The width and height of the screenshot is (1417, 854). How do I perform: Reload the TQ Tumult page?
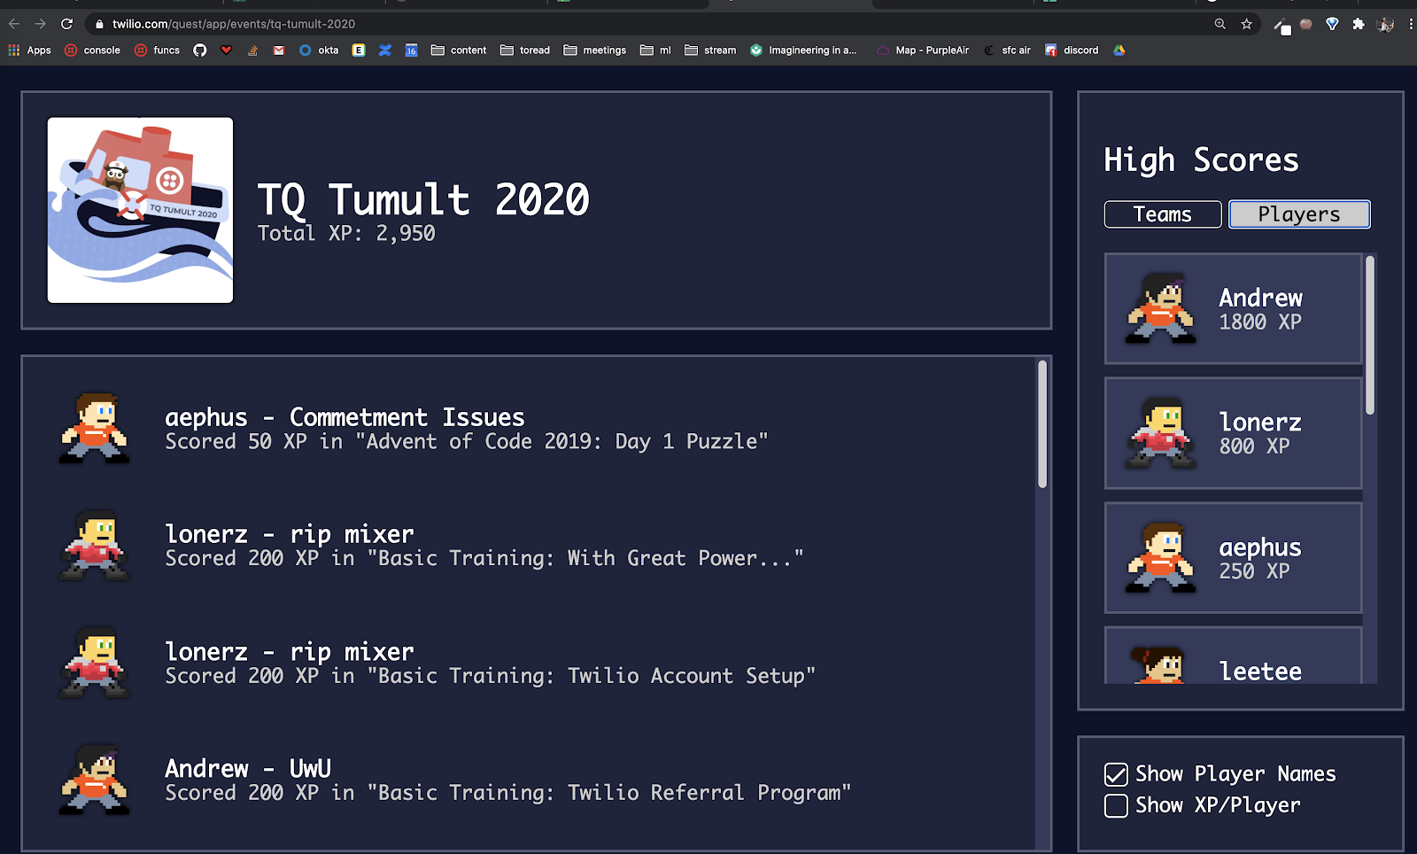[x=66, y=24]
